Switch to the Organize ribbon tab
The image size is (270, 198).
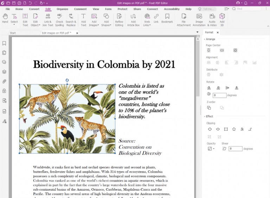pyautogui.click(x=62, y=9)
